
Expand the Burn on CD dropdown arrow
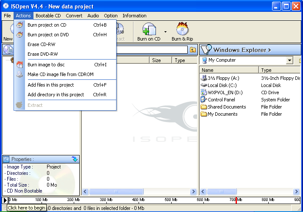coord(165,32)
